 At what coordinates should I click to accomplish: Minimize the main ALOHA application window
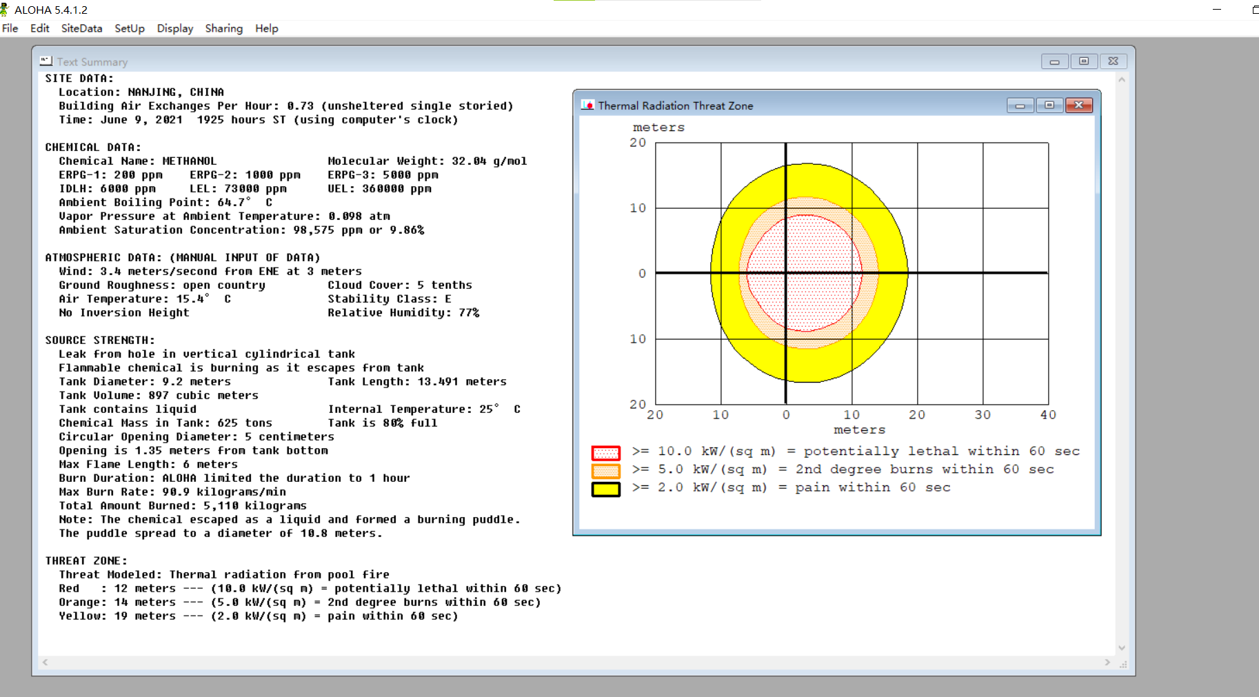click(1217, 10)
